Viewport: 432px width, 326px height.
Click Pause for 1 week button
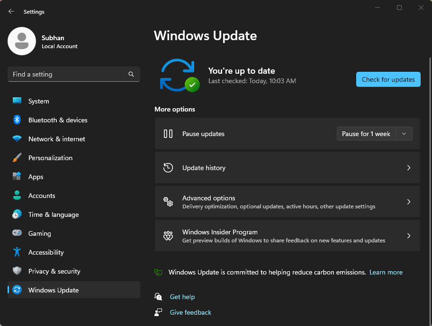click(x=366, y=134)
